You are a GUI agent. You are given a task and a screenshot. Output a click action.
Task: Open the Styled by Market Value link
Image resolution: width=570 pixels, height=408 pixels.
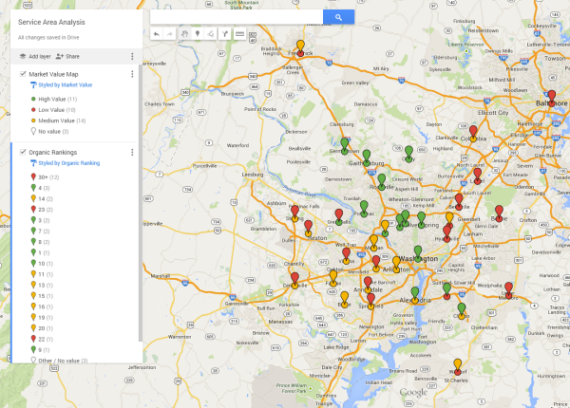click(x=65, y=85)
